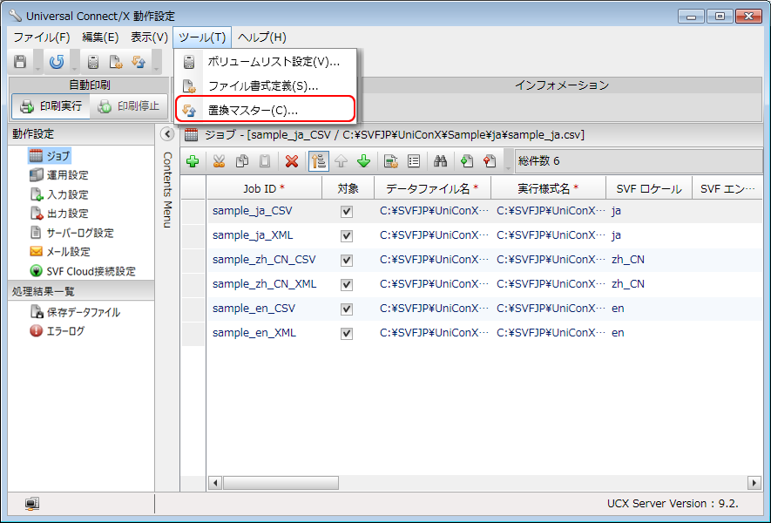Screen dimensions: 771x523
Task: Sort by the 実行様式名 column header
Action: pos(548,188)
